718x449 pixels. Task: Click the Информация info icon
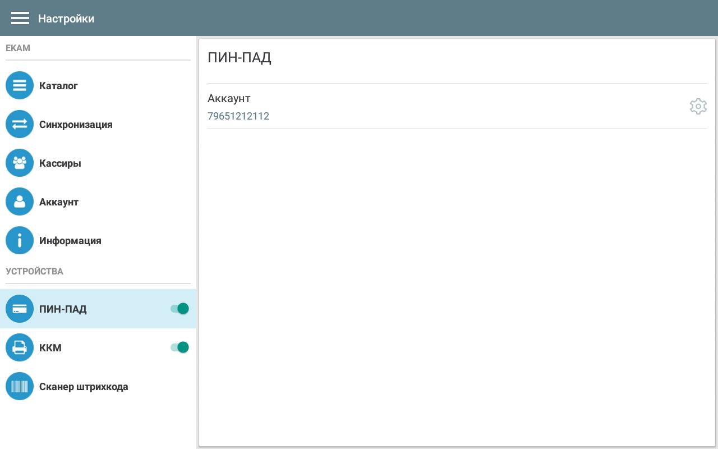[20, 241]
